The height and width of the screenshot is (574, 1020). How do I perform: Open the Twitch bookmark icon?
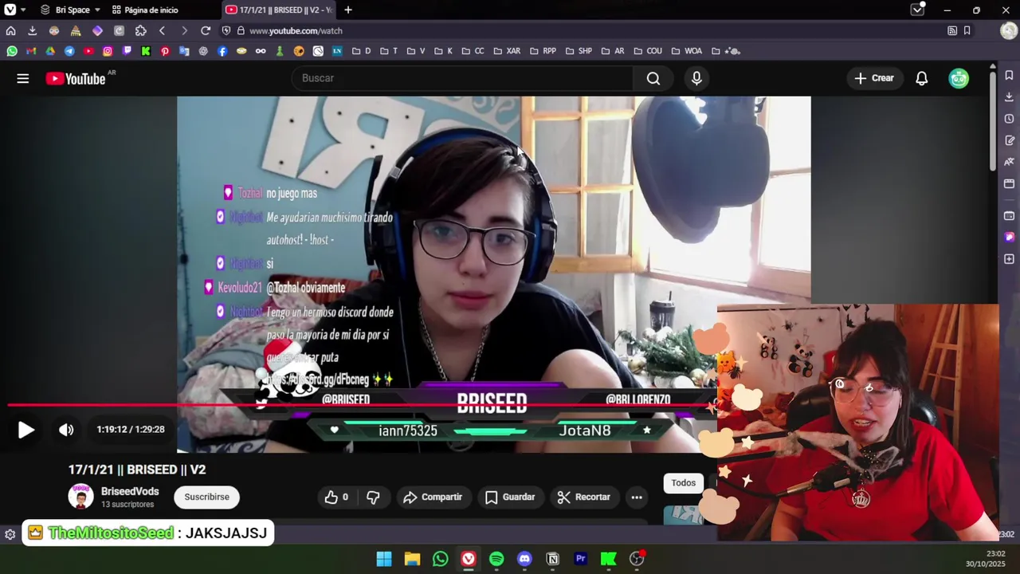[127, 51]
